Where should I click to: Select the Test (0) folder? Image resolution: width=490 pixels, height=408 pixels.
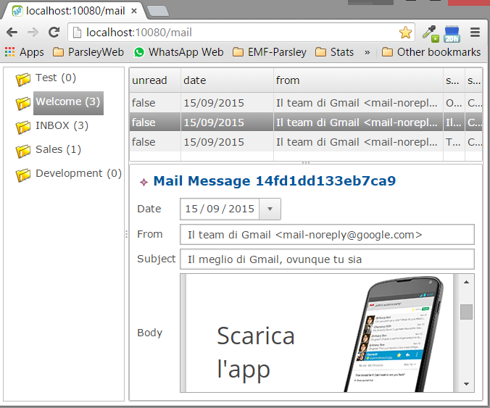click(56, 78)
